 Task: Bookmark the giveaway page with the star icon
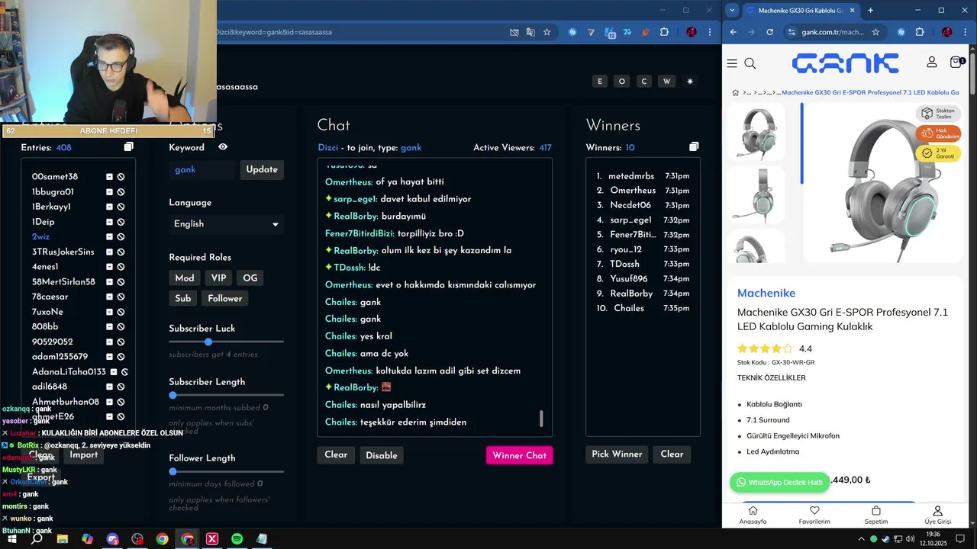547,32
